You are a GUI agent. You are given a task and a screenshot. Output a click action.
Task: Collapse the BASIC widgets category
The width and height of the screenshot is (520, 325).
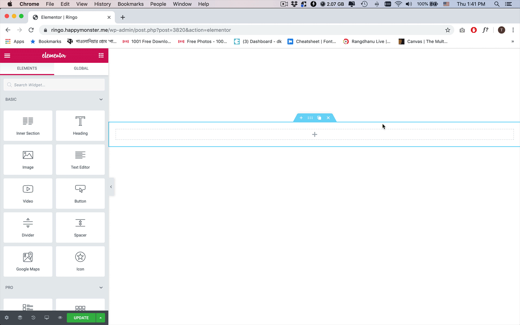click(x=101, y=99)
